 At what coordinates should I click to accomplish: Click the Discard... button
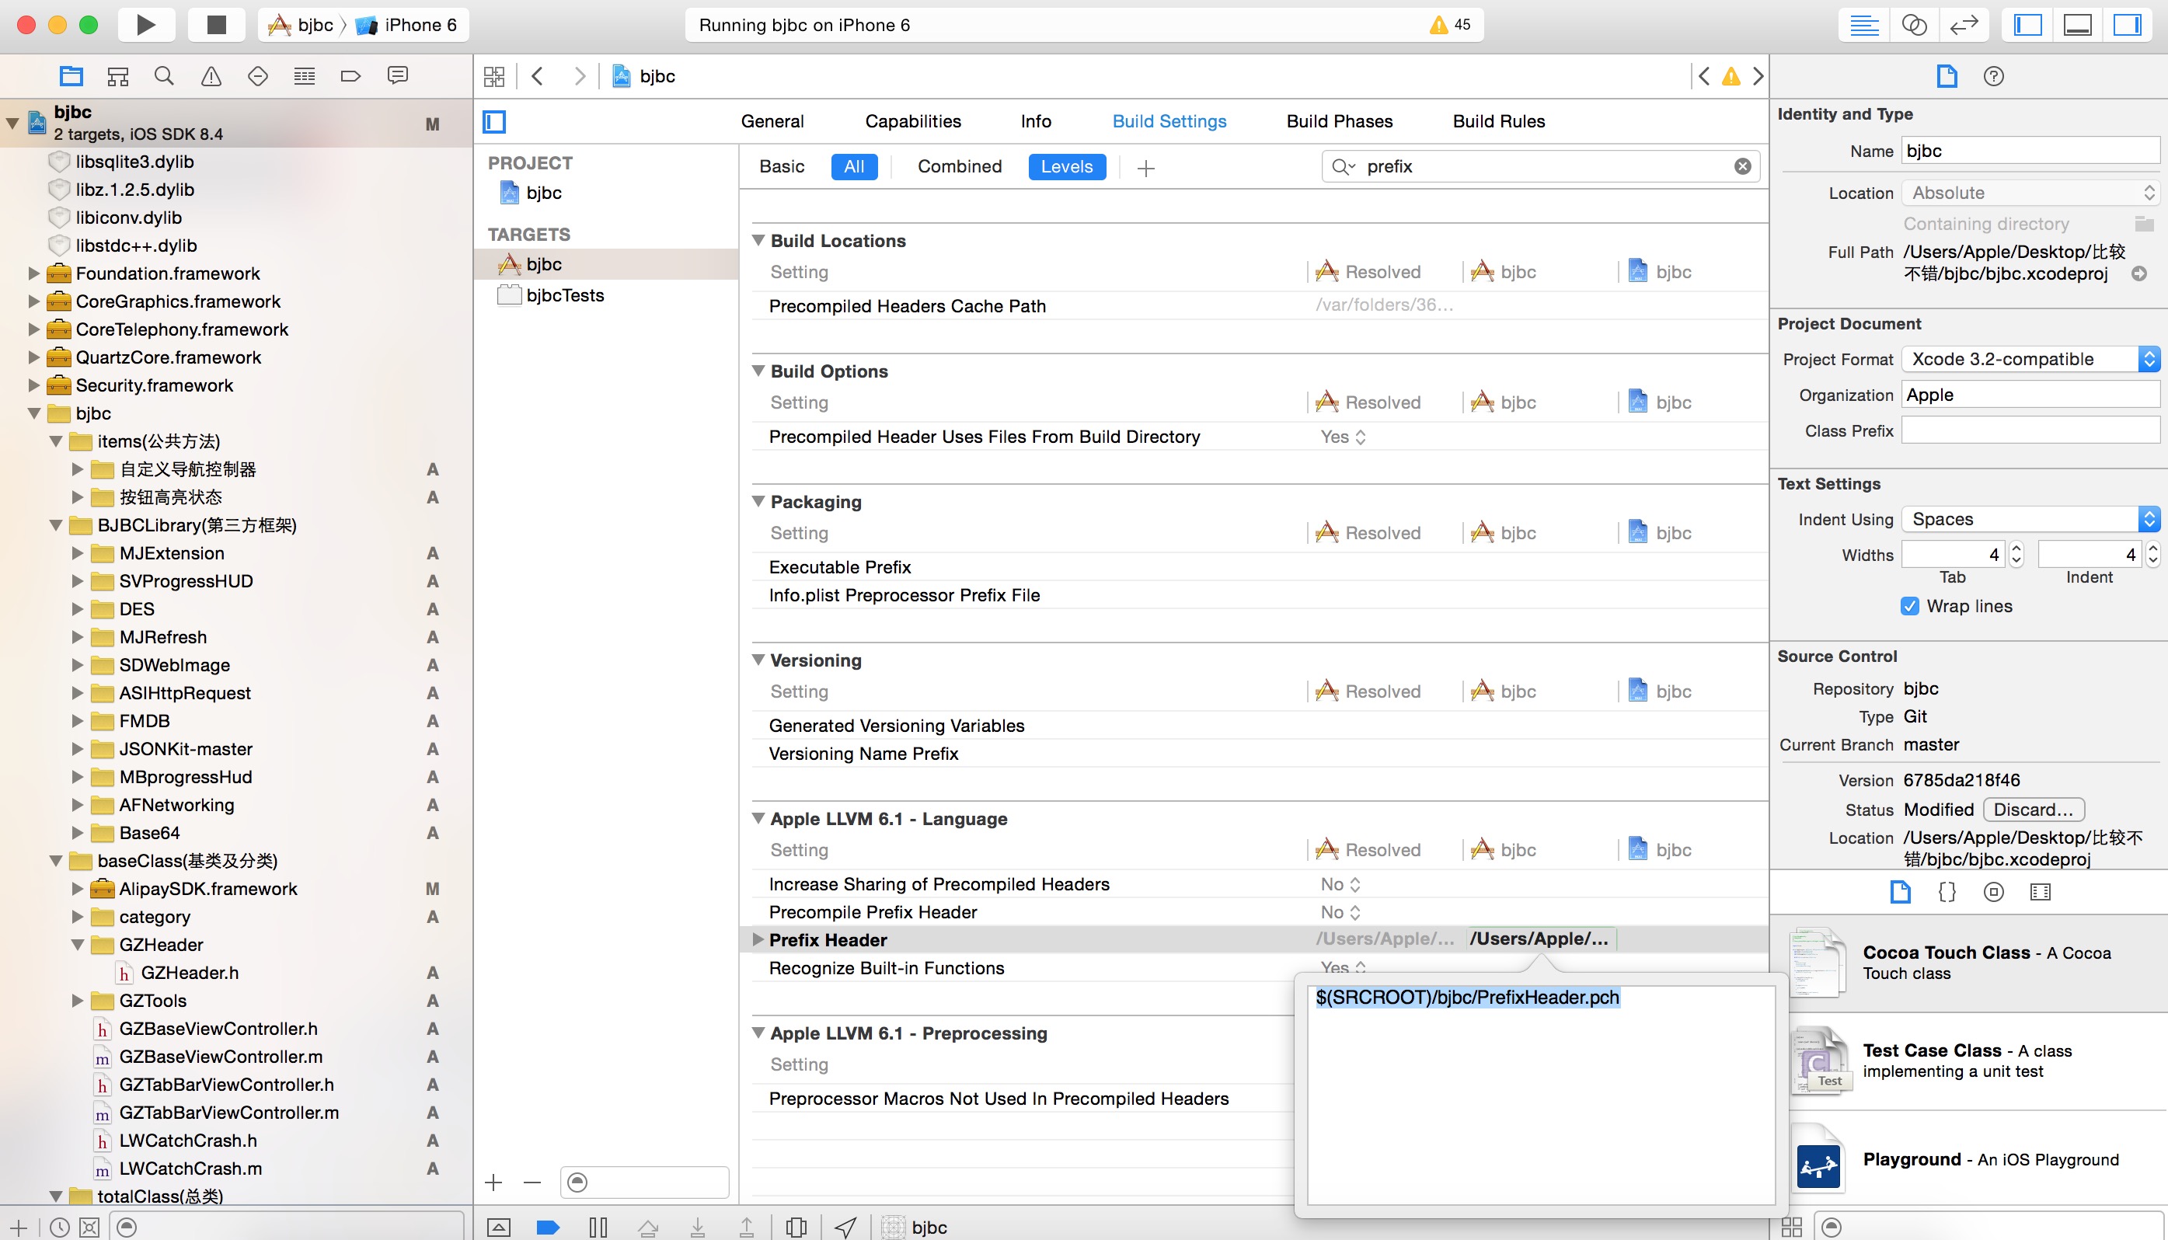tap(2034, 809)
